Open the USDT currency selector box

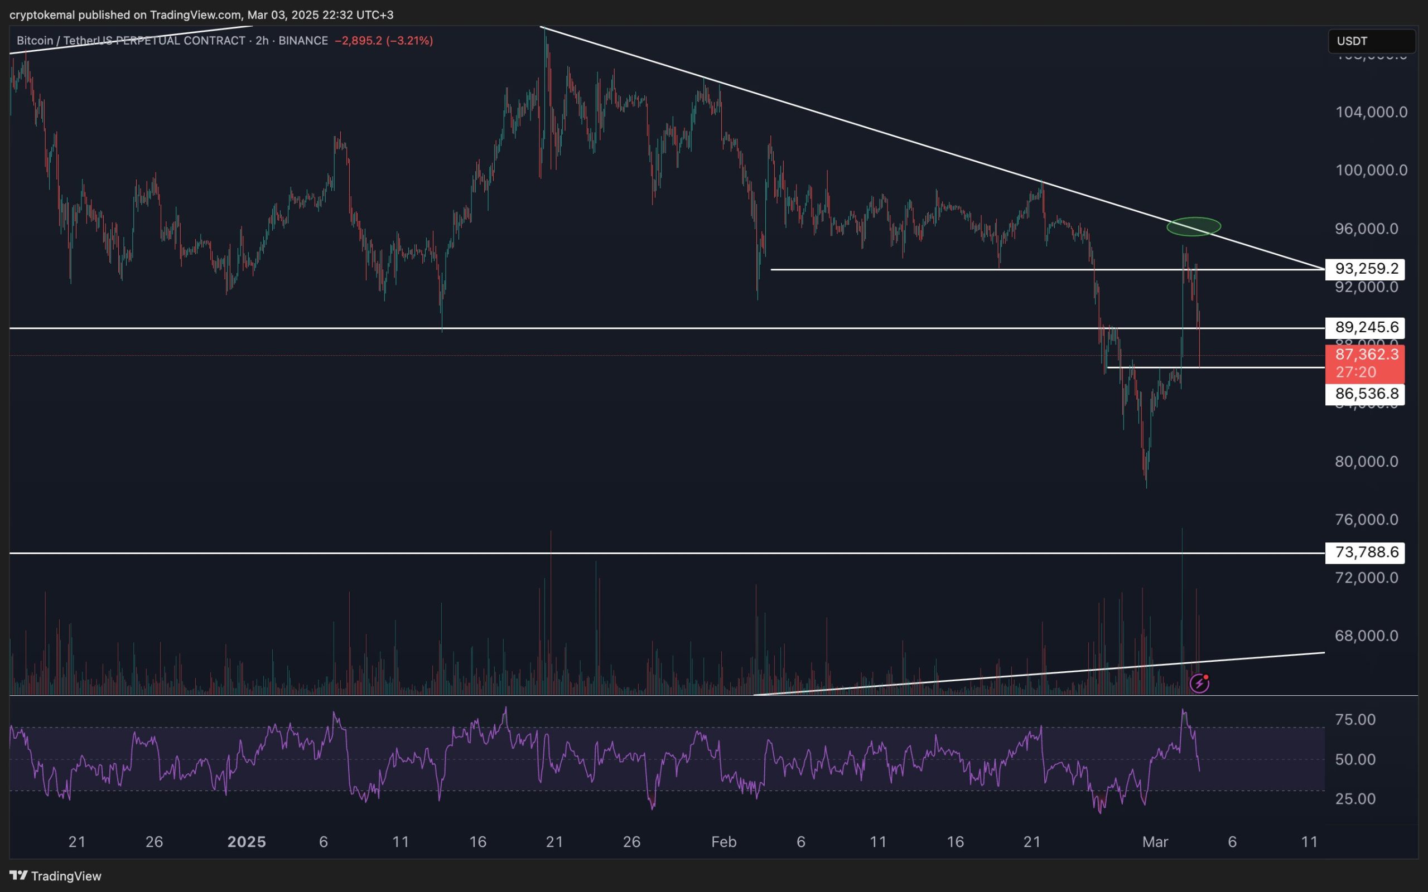coord(1371,41)
